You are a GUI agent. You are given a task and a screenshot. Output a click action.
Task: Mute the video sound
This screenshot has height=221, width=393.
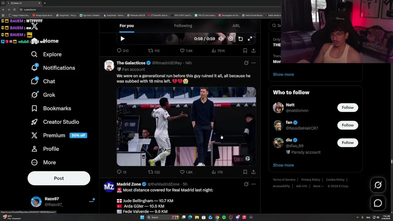click(x=221, y=39)
